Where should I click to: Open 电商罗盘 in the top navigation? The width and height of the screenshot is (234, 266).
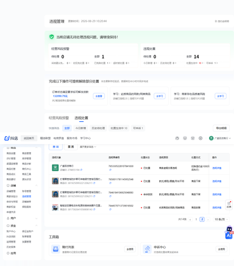(x=58, y=138)
